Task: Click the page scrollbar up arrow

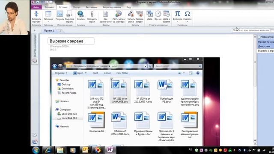Action: (255, 36)
